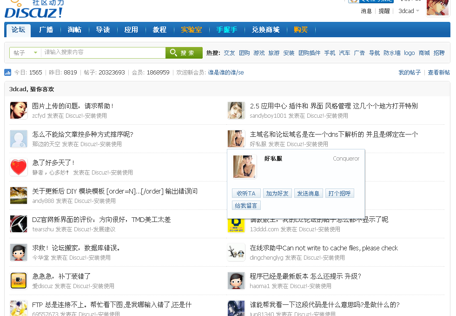Viewport: 456px width, 316px height.
Task: Open 提醒 reminders link
Action: click(x=384, y=11)
